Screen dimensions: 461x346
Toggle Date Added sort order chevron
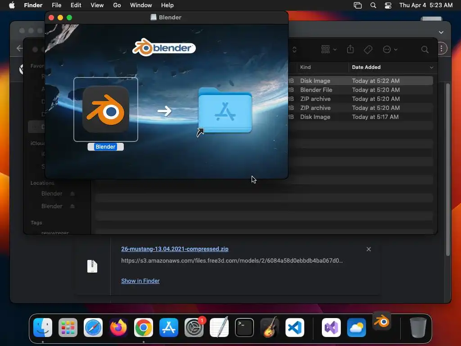click(x=431, y=68)
